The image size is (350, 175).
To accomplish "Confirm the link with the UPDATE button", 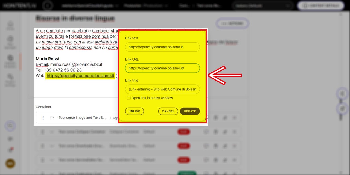I will click(x=190, y=111).
